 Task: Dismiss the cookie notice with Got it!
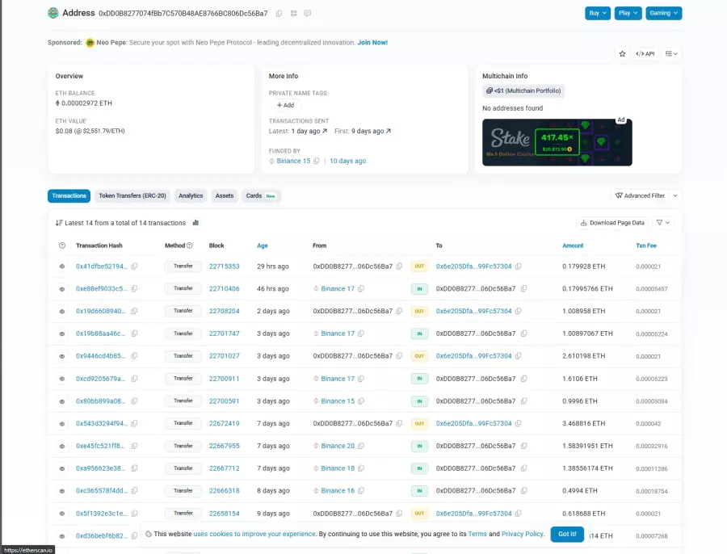pos(567,534)
